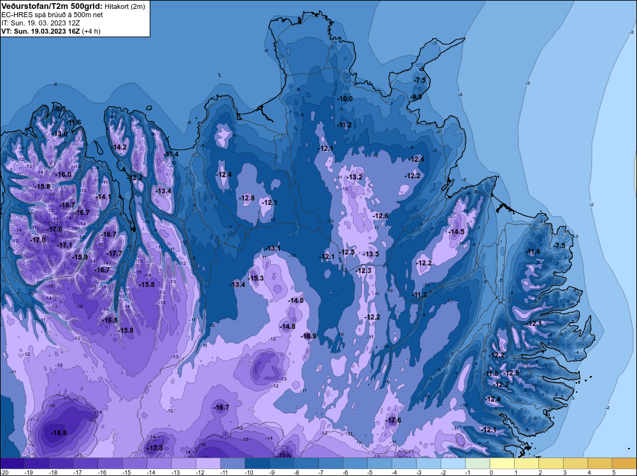Click the -16.0 temperature label

pos(63,174)
